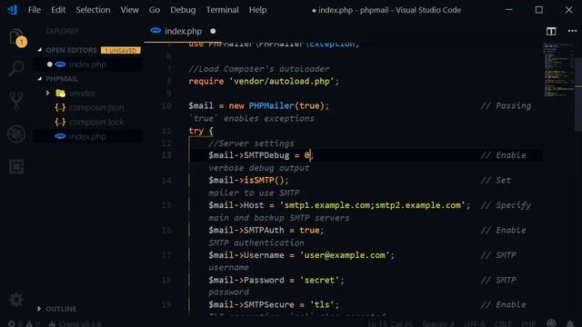Collapse the Open Editors section
Viewport: 582px width, 327px height.
(x=40, y=50)
